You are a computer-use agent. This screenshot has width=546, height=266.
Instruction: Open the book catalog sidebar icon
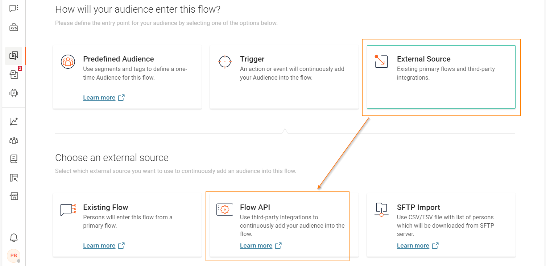click(14, 159)
